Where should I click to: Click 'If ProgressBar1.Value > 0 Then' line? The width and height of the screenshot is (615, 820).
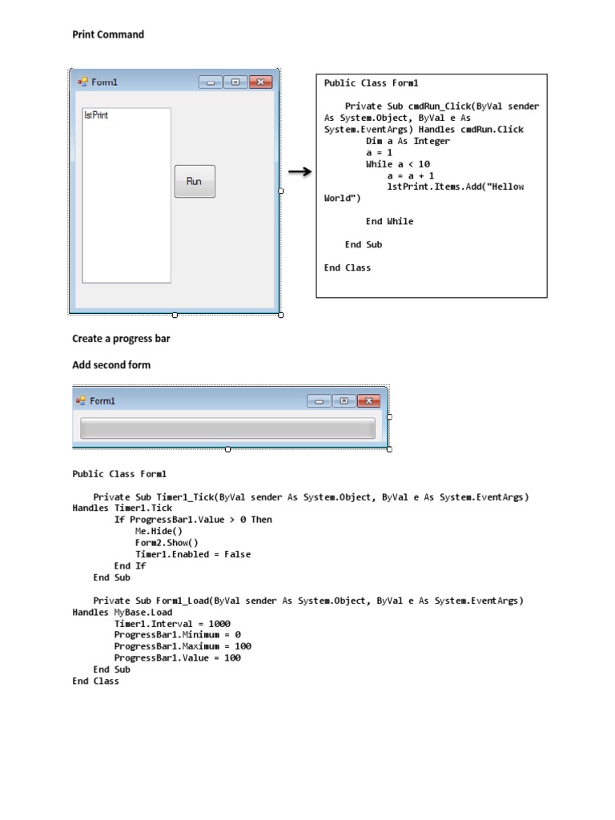click(x=193, y=520)
